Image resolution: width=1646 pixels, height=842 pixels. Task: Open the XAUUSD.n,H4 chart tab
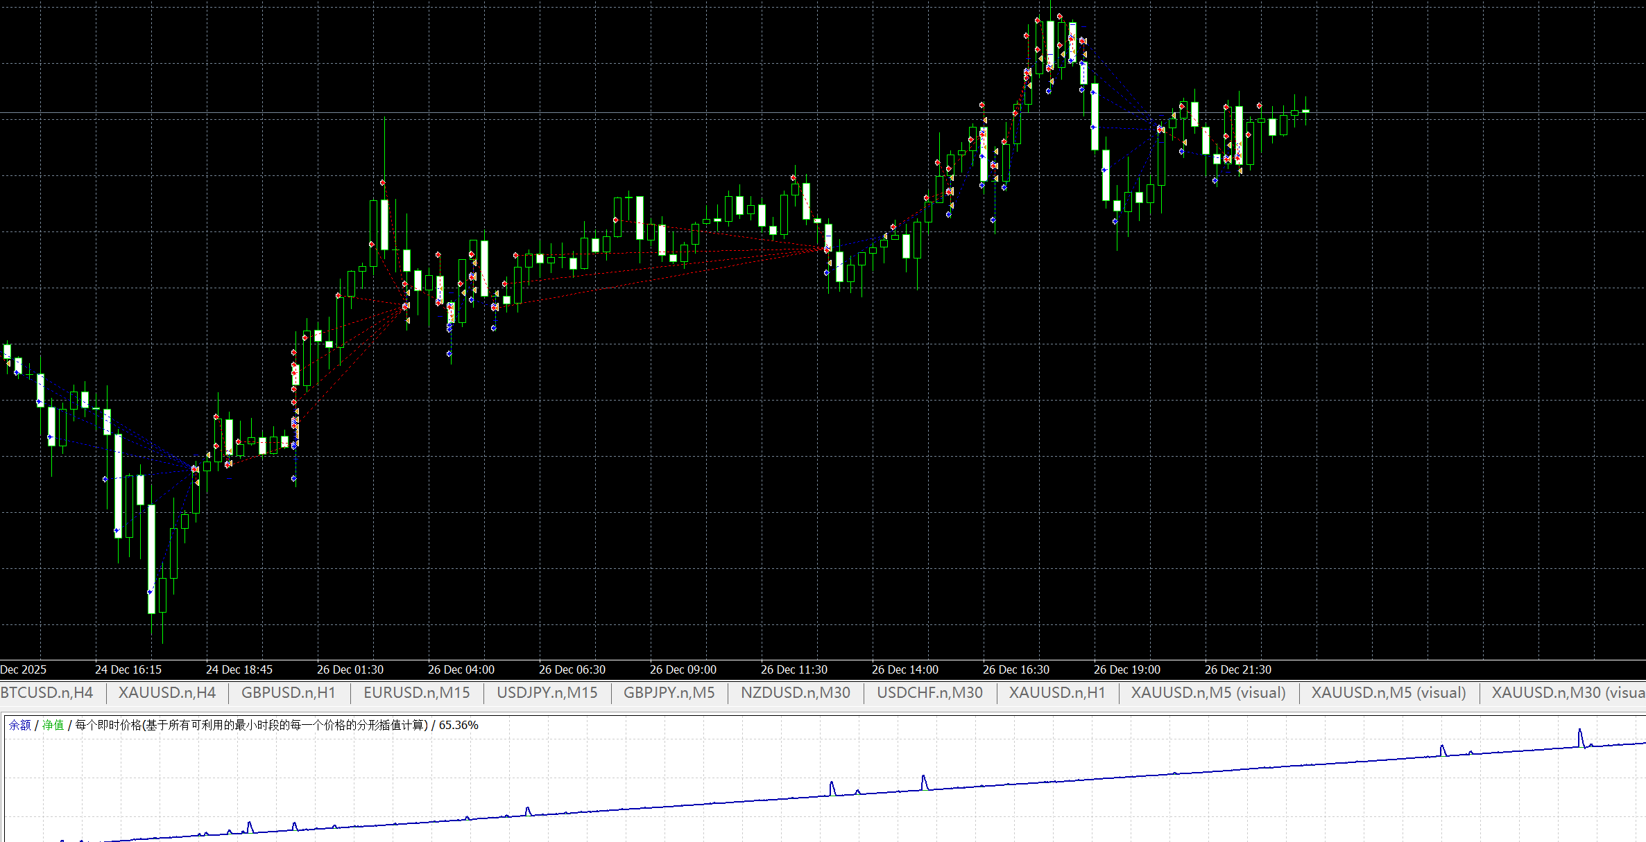click(167, 692)
